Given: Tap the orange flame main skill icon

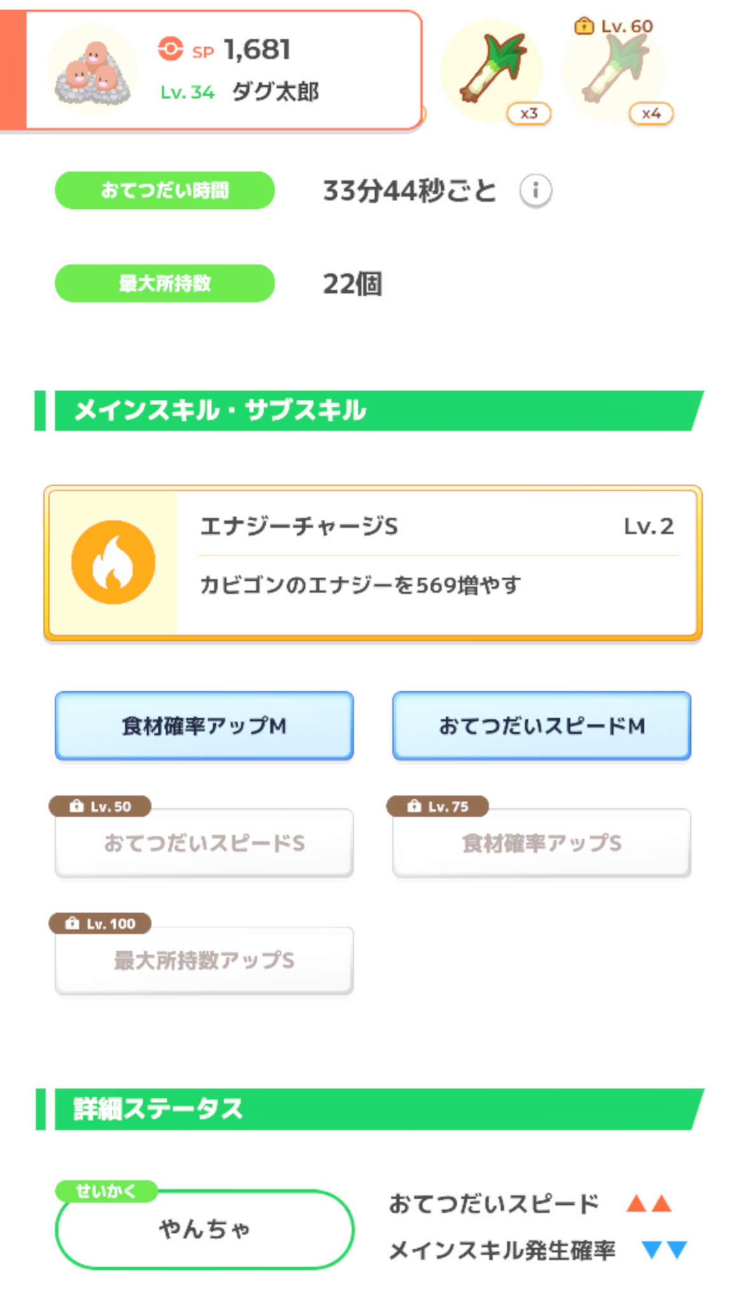Looking at the screenshot, I should pyautogui.click(x=113, y=562).
